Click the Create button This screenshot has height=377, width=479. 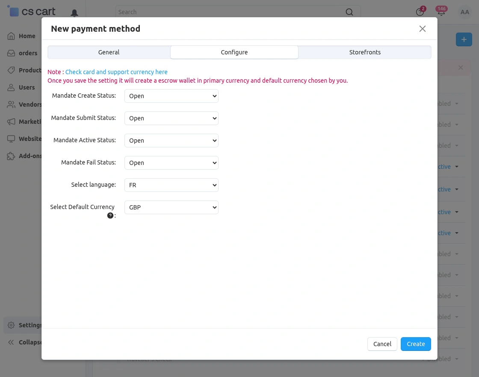click(416, 344)
